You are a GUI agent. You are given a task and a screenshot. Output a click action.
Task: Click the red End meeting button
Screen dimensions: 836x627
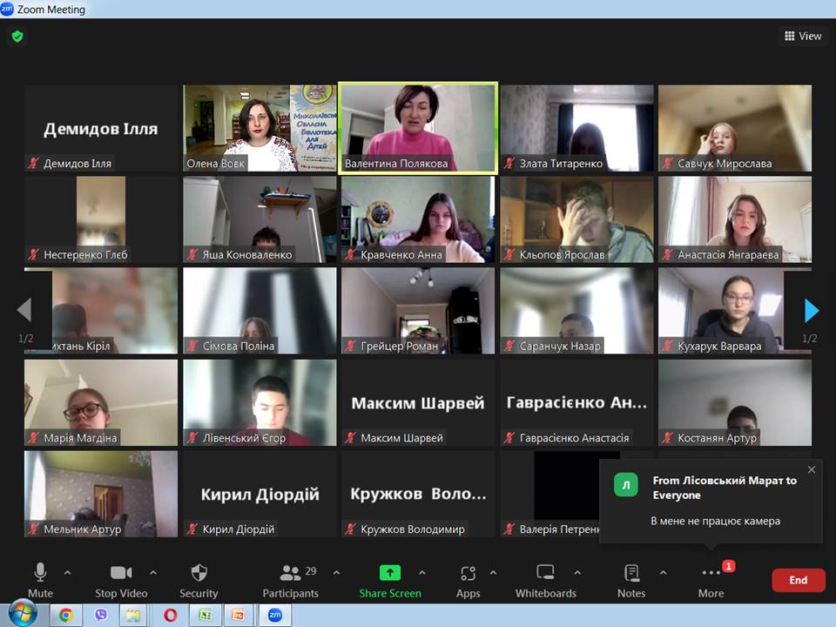click(x=798, y=580)
